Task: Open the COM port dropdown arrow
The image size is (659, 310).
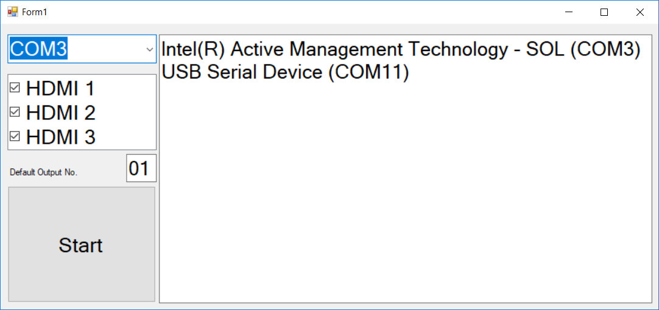Action: (149, 49)
